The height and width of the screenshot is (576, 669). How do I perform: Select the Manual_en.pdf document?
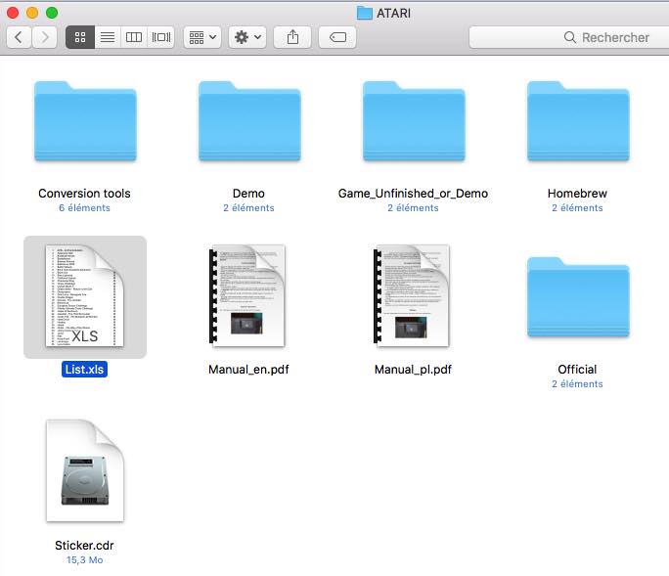coord(248,296)
